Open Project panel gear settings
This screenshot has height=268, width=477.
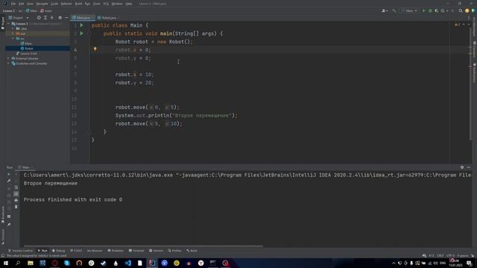click(x=60, y=18)
